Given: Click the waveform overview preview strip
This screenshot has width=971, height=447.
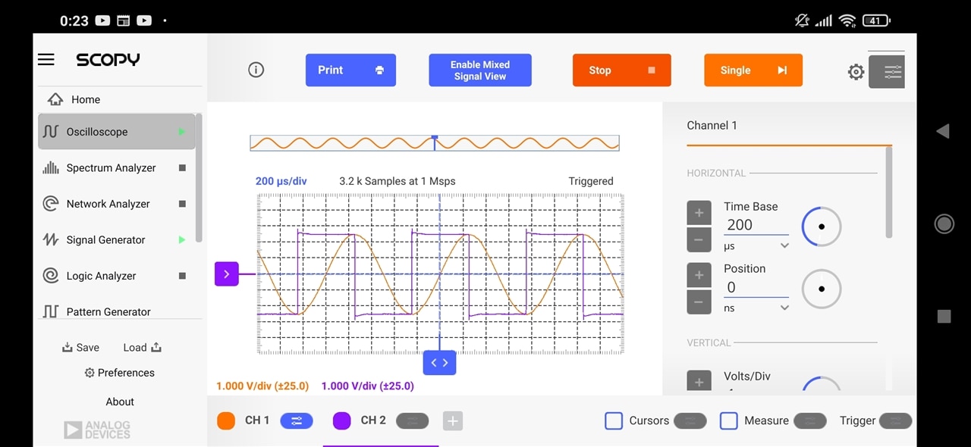Looking at the screenshot, I should point(435,142).
